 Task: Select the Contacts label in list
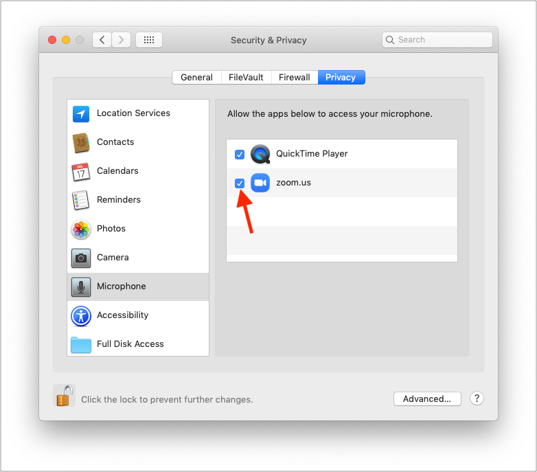[115, 142]
